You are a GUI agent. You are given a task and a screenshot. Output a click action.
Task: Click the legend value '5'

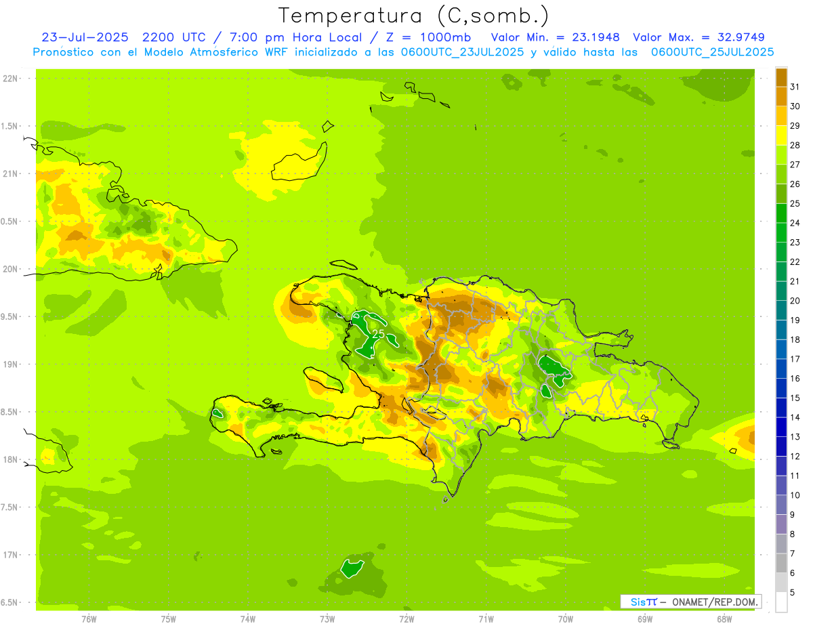point(793,592)
